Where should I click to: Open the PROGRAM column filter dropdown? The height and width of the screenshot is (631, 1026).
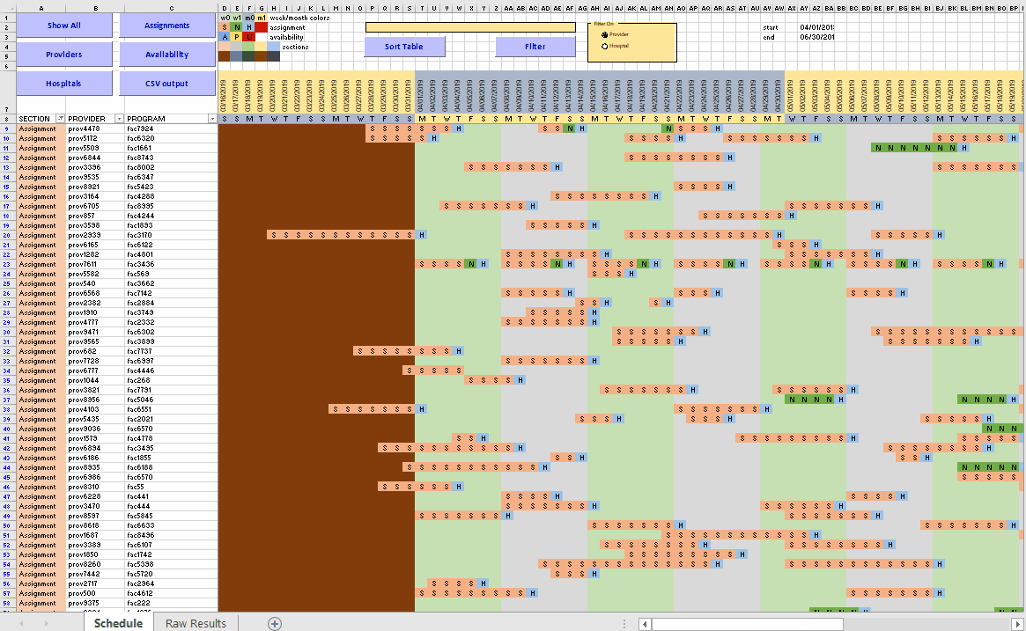pyautogui.click(x=212, y=118)
